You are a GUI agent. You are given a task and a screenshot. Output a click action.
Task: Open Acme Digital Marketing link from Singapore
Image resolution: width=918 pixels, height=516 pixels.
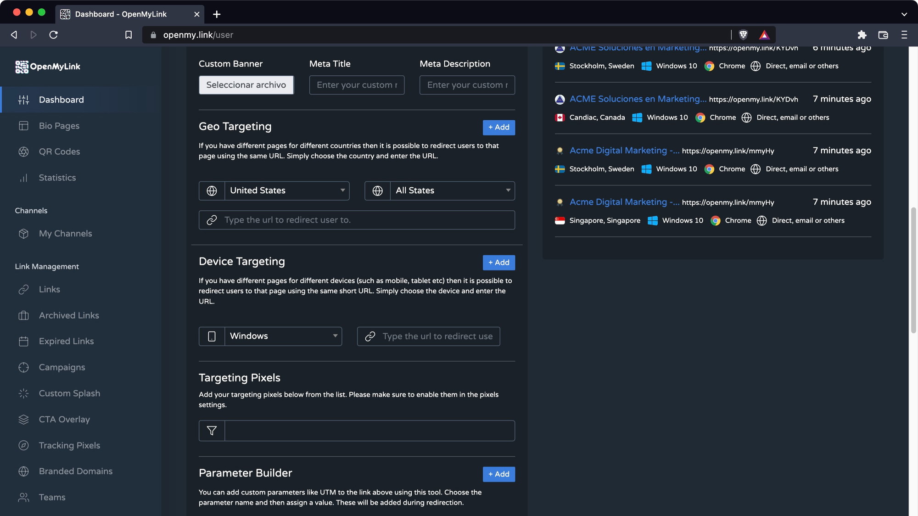(x=624, y=202)
